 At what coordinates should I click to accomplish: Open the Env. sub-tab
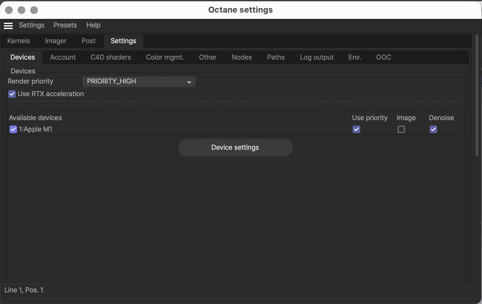tap(355, 57)
